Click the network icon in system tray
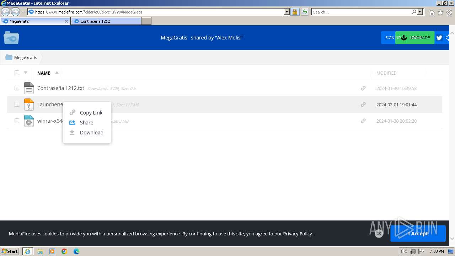The width and height of the screenshot is (455, 256). pos(413,251)
